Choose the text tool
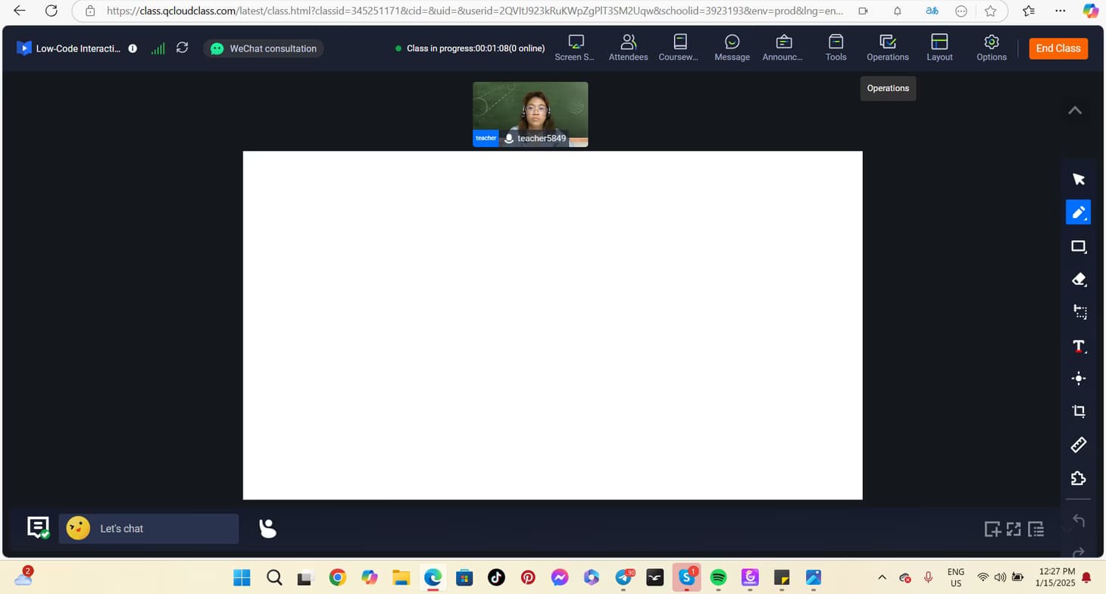1106x594 pixels. coord(1079,346)
